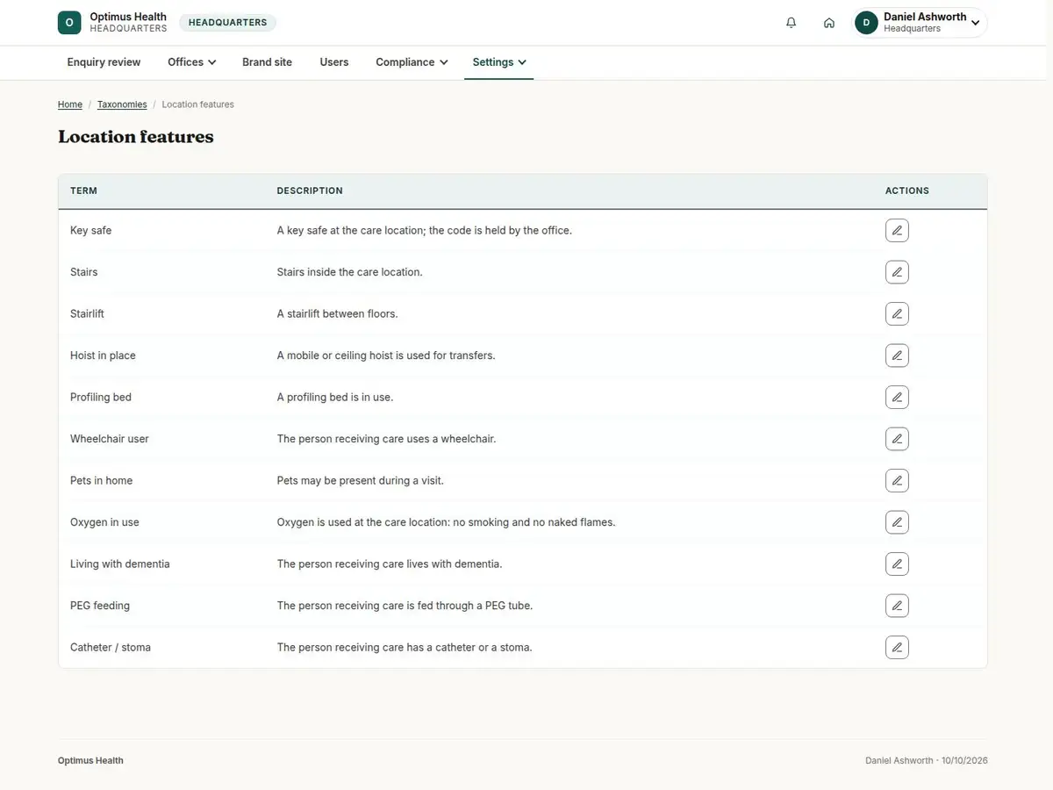The image size is (1053, 790).
Task: Follow the Home breadcrumb link
Action: click(x=70, y=104)
